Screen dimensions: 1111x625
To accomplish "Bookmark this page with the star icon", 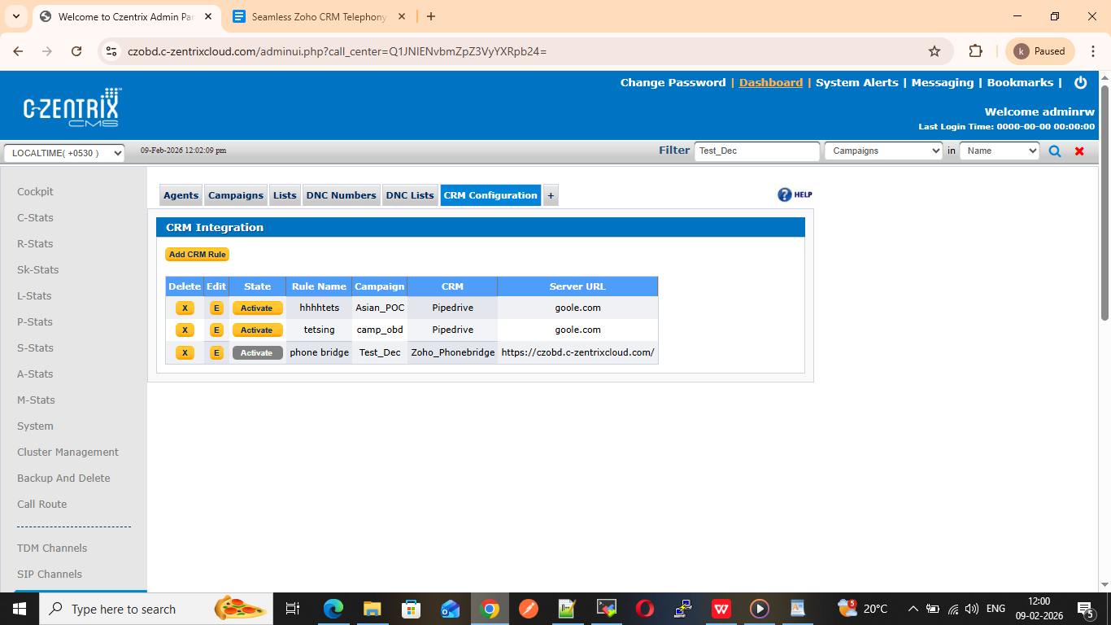I will [x=935, y=51].
